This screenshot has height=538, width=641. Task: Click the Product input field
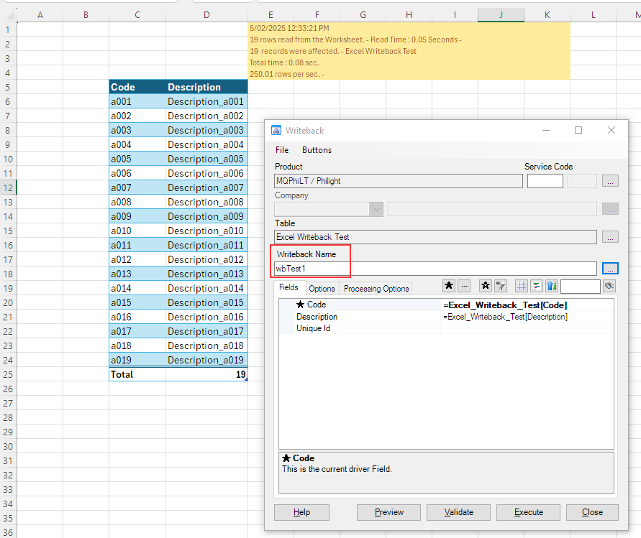[x=399, y=181]
